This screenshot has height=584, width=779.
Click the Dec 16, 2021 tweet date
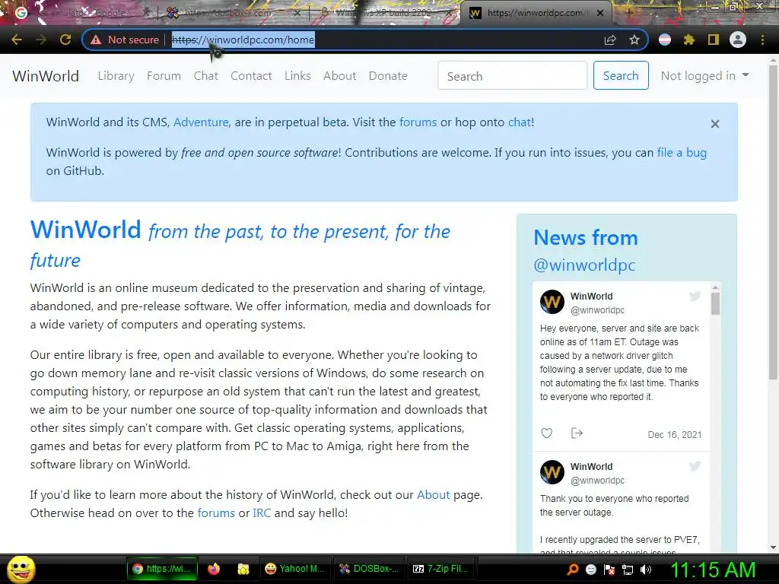pyautogui.click(x=674, y=435)
